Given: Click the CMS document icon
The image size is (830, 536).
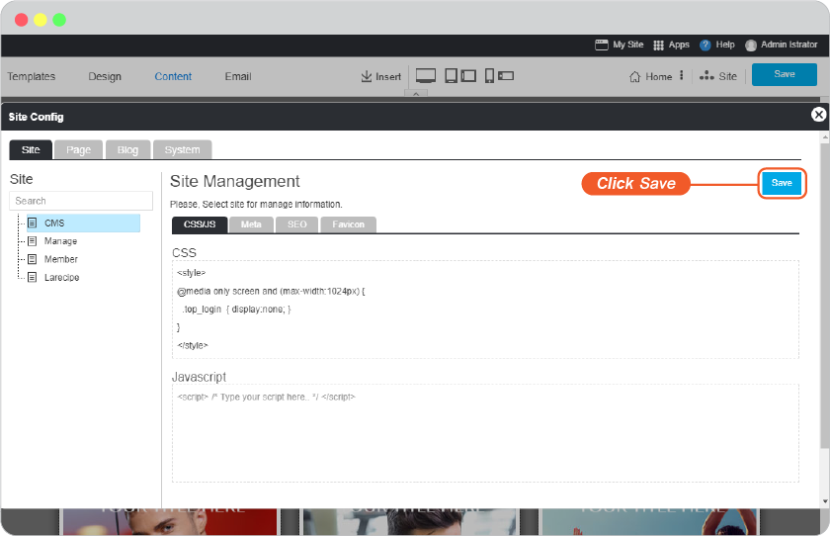Looking at the screenshot, I should (33, 223).
